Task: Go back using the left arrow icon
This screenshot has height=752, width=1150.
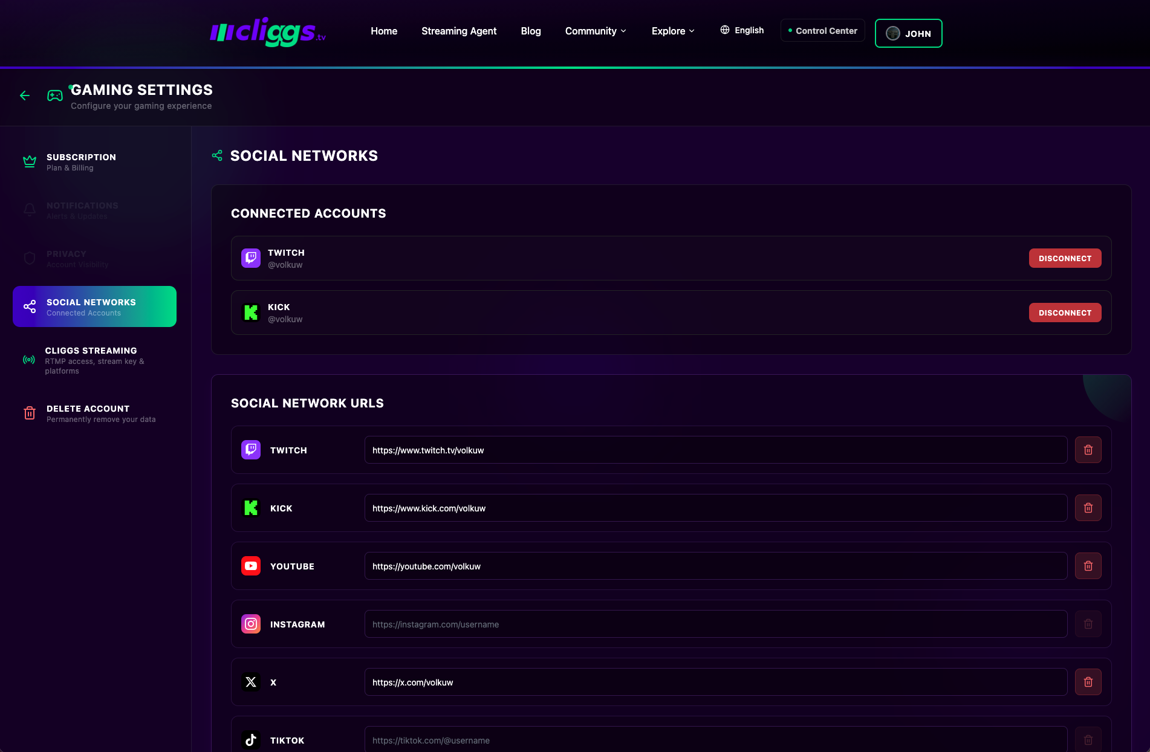Action: coord(25,96)
